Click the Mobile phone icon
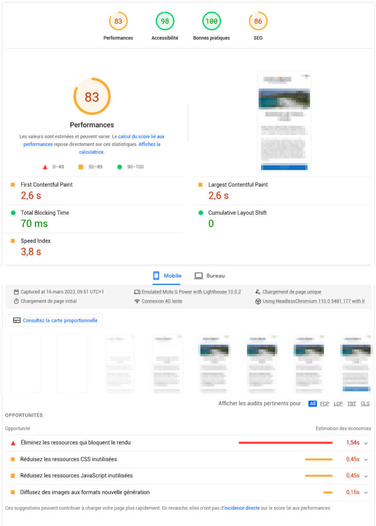This screenshot has width=376, height=526. tap(156, 276)
